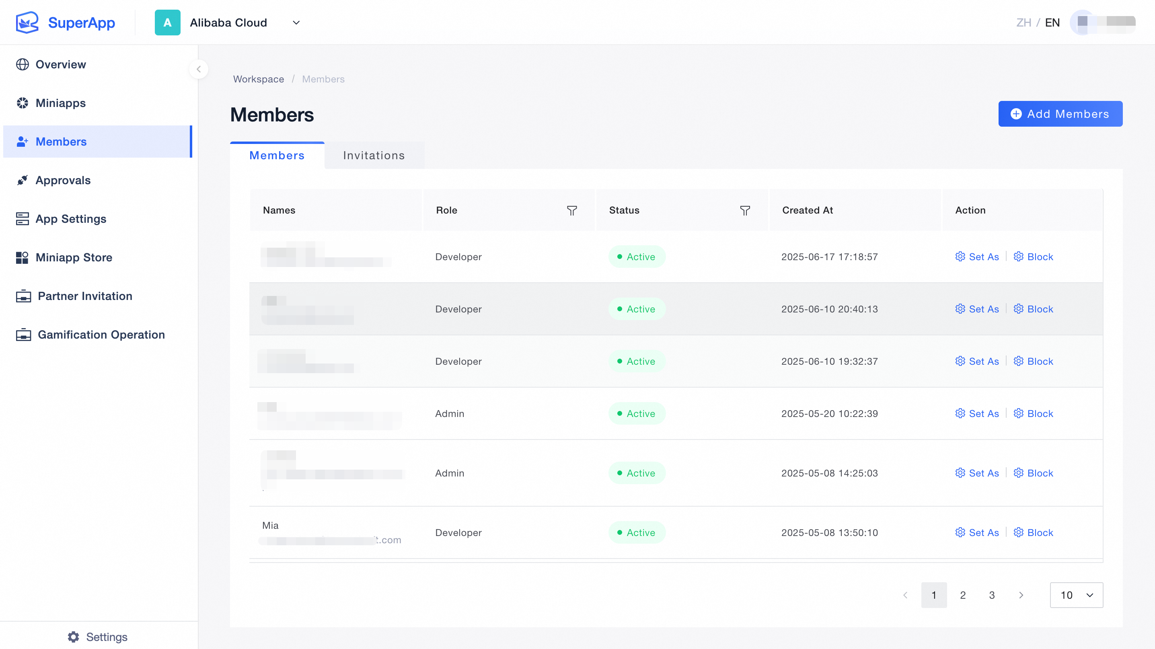Click the next page arrow in pagination
Viewport: 1155px width, 649px height.
coord(1021,595)
